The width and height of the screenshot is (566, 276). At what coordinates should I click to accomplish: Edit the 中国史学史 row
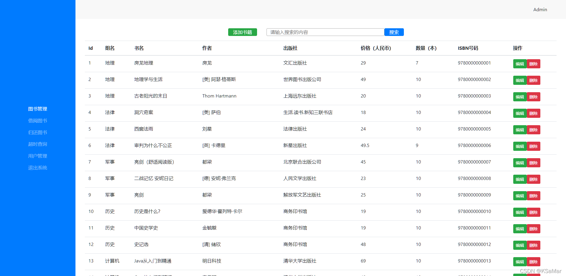tap(520, 229)
